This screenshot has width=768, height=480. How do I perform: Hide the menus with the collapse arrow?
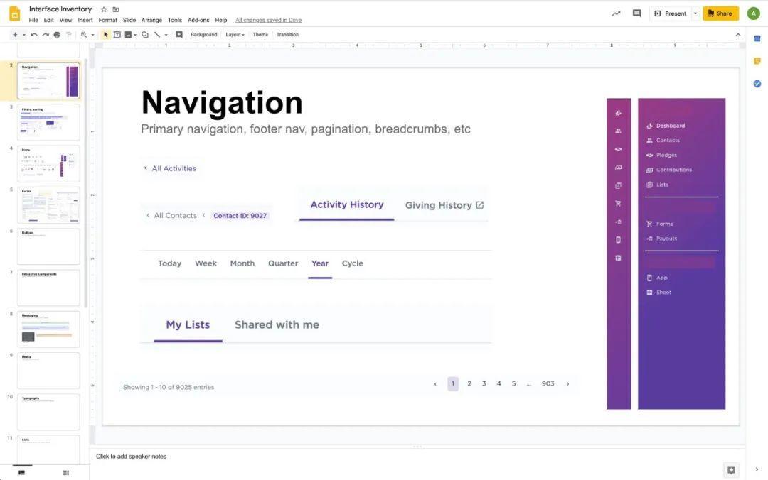pyautogui.click(x=737, y=35)
